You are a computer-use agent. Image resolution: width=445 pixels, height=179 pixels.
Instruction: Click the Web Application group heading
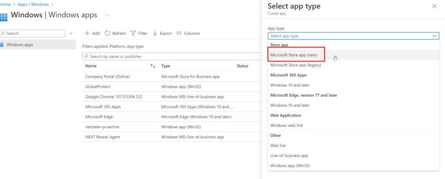click(286, 116)
